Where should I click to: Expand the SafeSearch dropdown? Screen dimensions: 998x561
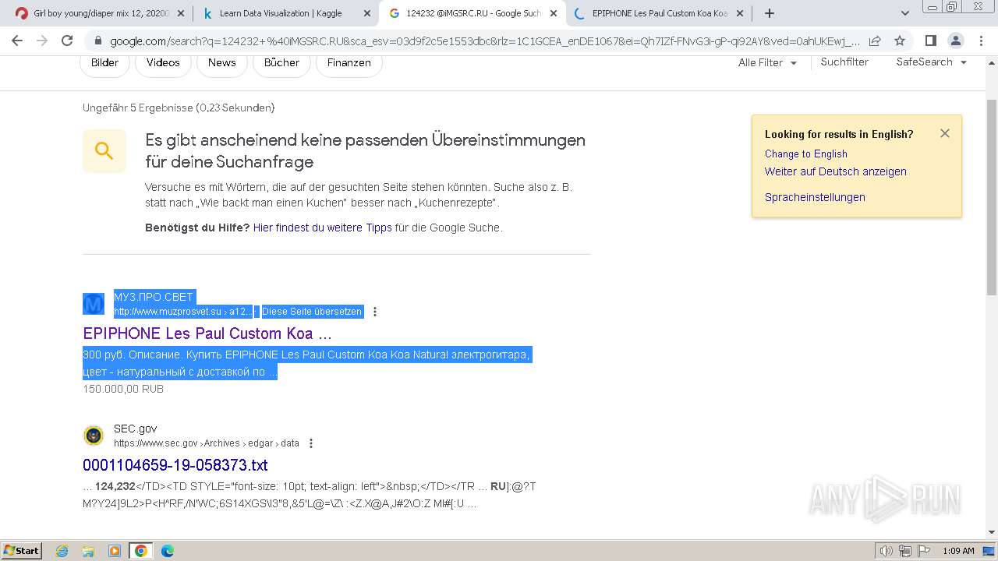[931, 62]
